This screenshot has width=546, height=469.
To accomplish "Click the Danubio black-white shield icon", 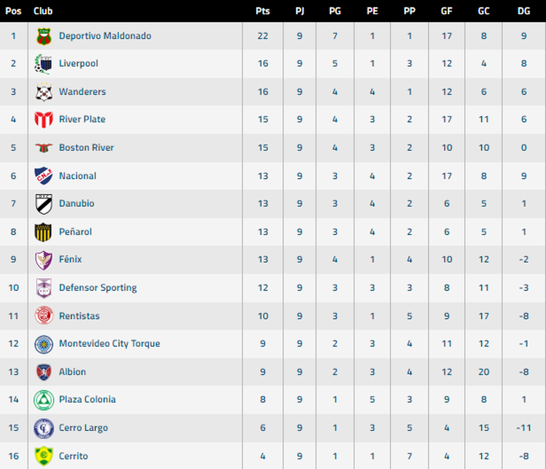I will pos(44,204).
